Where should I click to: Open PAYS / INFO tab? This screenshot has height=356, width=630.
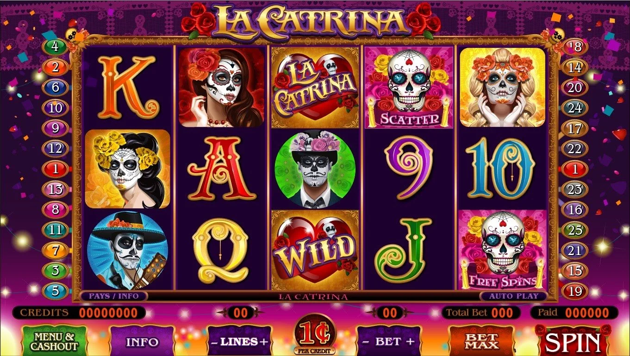113,296
